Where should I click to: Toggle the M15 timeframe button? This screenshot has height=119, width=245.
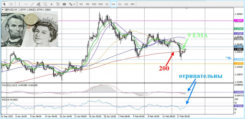click(94, 4)
